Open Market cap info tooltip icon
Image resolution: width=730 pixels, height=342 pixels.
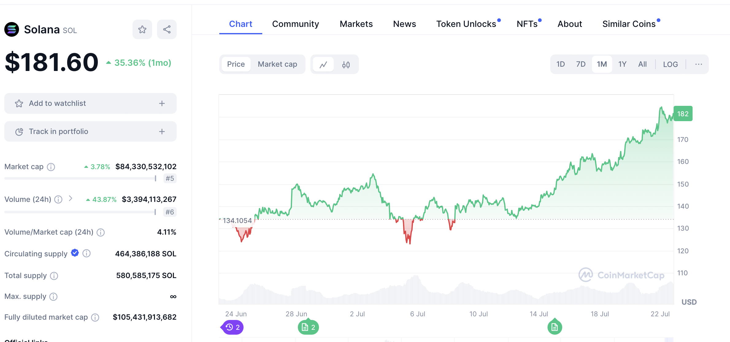coord(51,167)
